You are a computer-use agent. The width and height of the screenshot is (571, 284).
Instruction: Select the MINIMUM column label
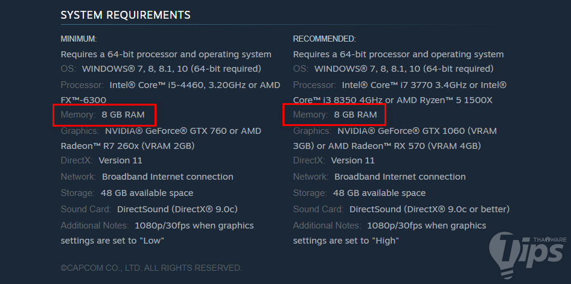click(78, 39)
